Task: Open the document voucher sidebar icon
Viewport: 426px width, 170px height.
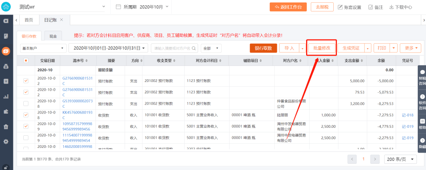Action: coord(6,36)
